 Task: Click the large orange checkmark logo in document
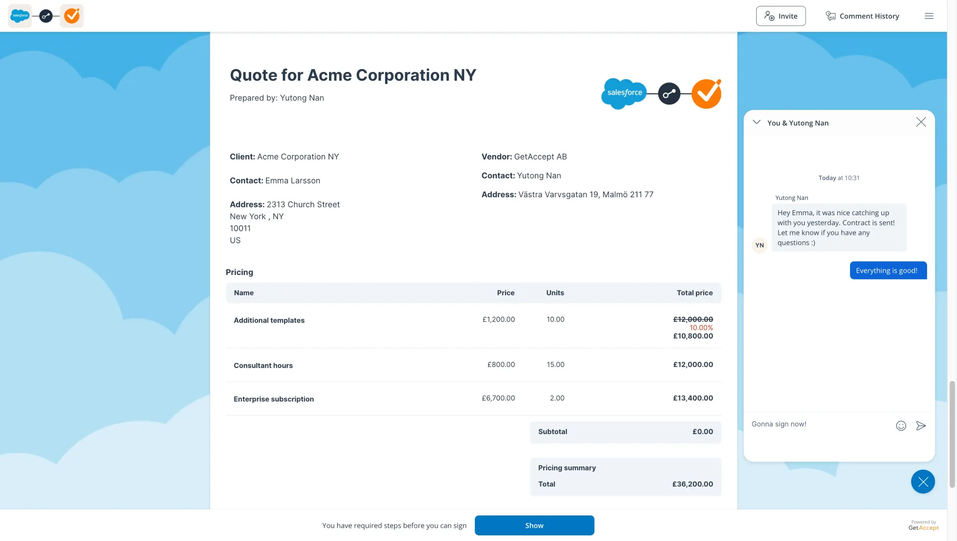(706, 94)
